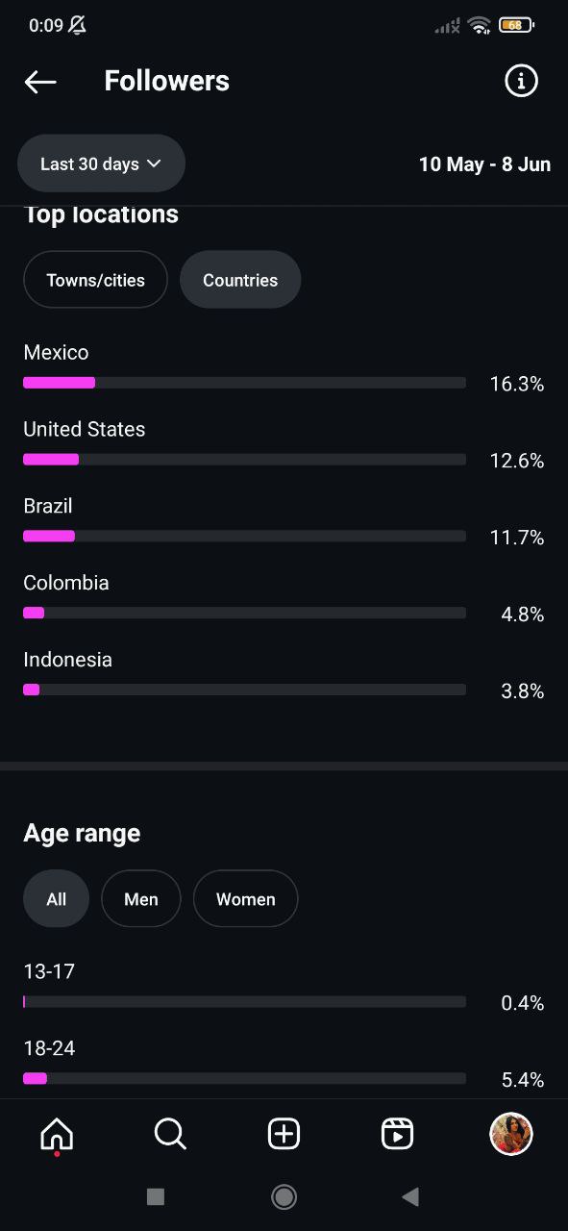Open the Last 30 days dropdown
Screen dimensions: 568x1231
coord(101,163)
